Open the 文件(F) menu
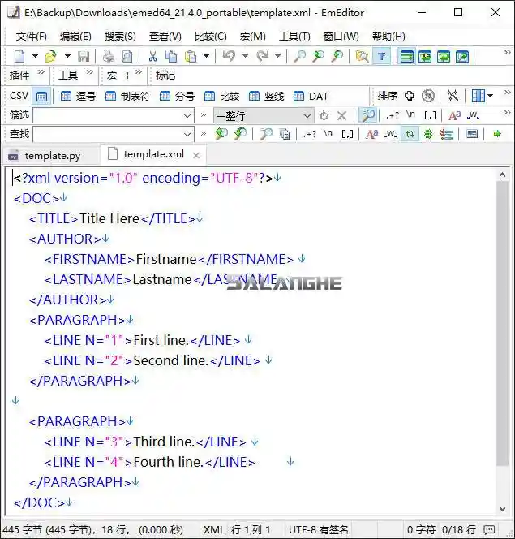The image size is (515, 539). pyautogui.click(x=32, y=37)
